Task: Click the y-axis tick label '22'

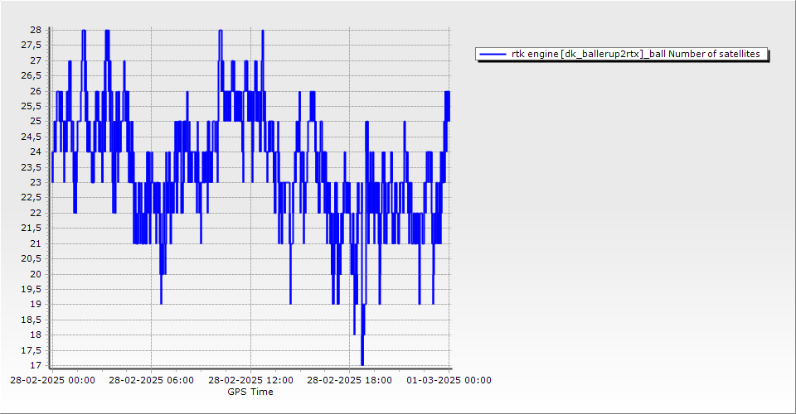Action: click(36, 213)
